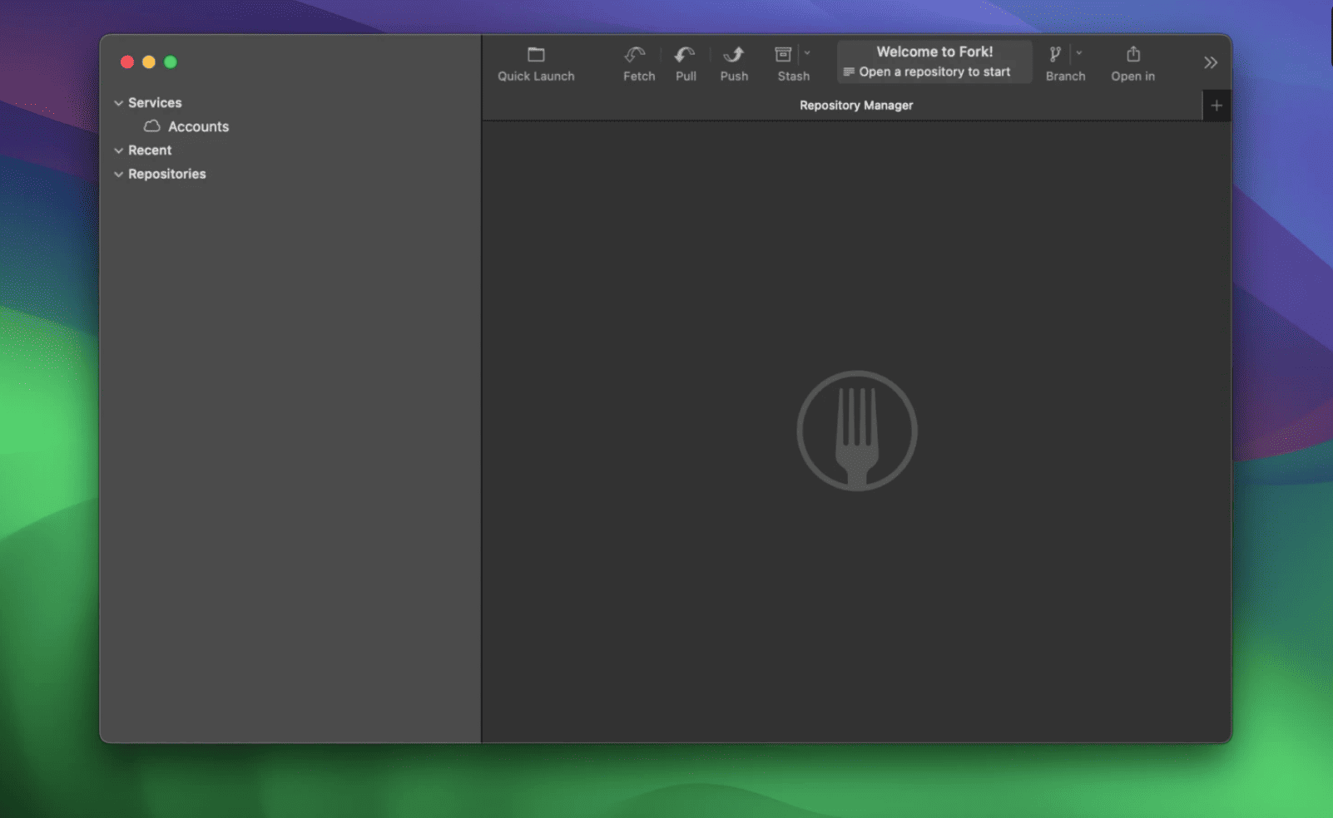
Task: Click the Branch toolbar icon
Action: click(x=1055, y=55)
